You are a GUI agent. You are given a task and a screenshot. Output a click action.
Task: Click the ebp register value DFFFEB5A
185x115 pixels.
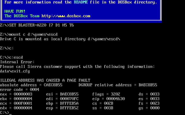tap(69, 103)
